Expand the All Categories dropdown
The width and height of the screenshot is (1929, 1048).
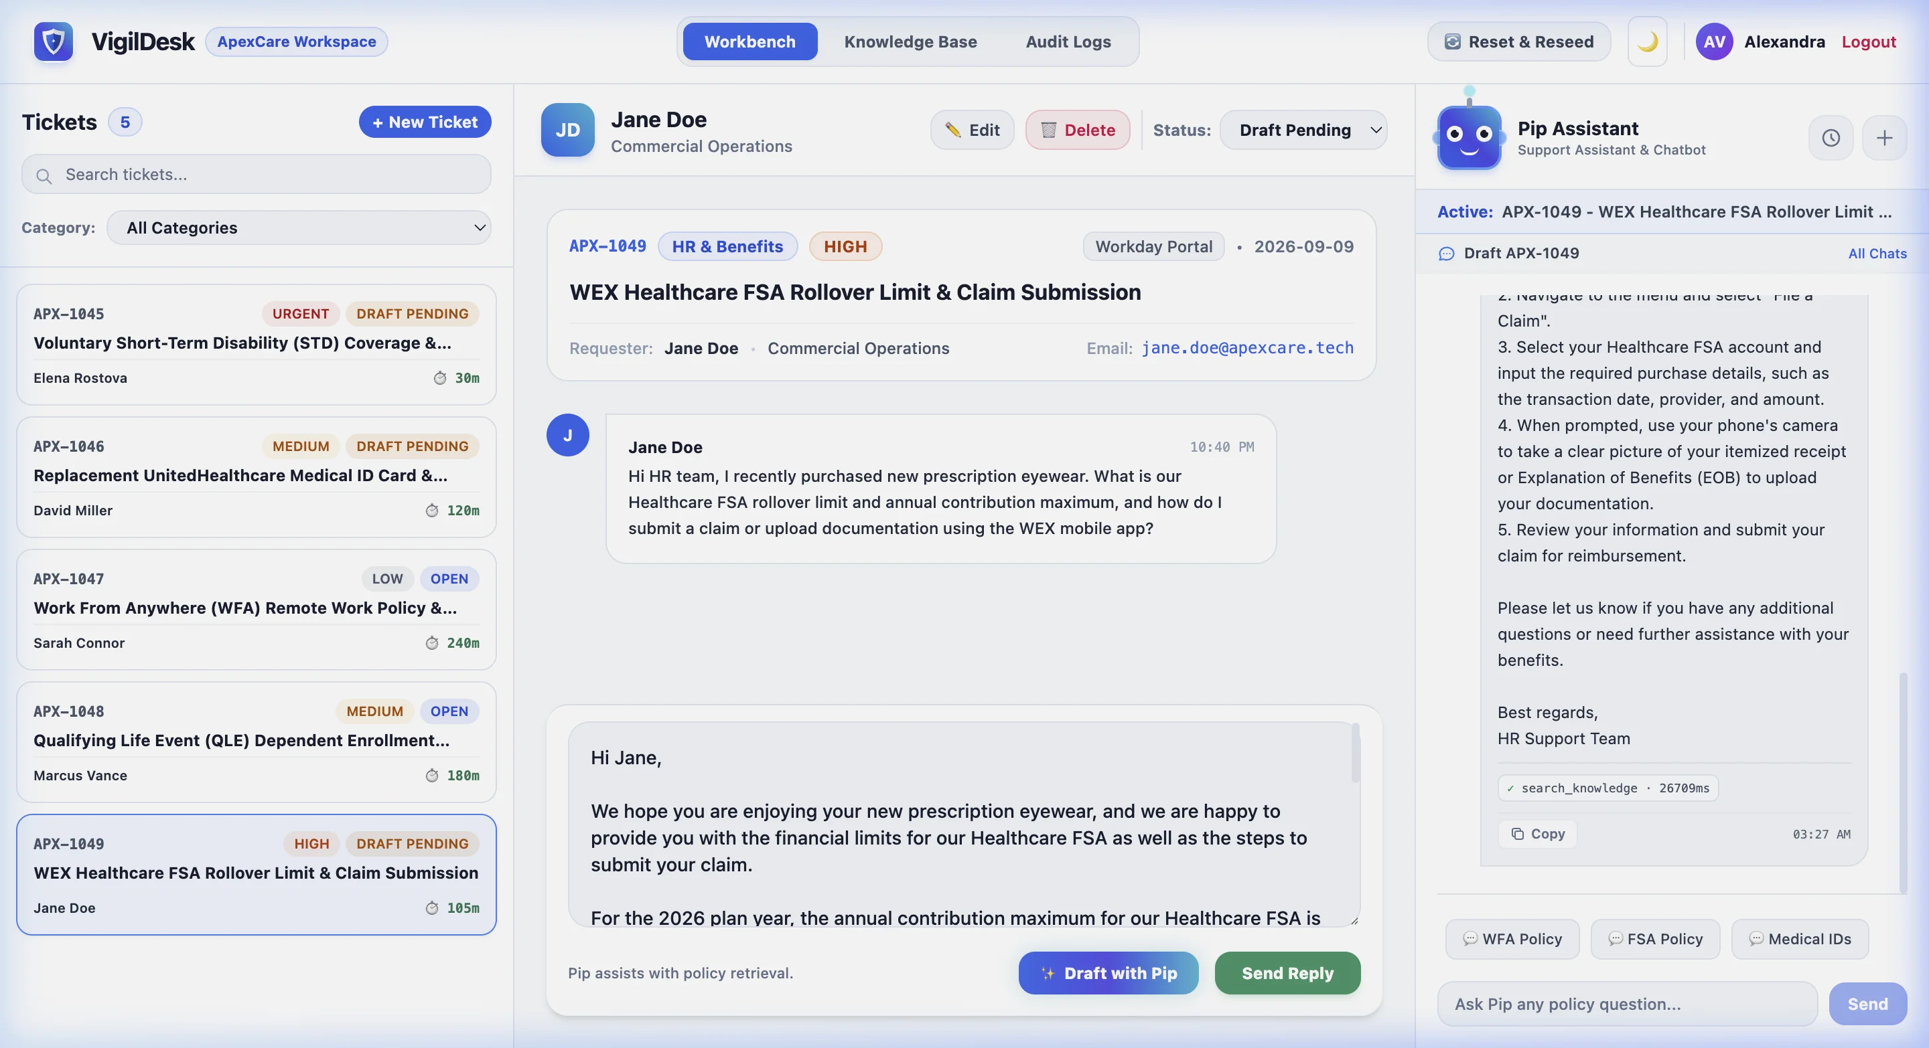coord(299,228)
